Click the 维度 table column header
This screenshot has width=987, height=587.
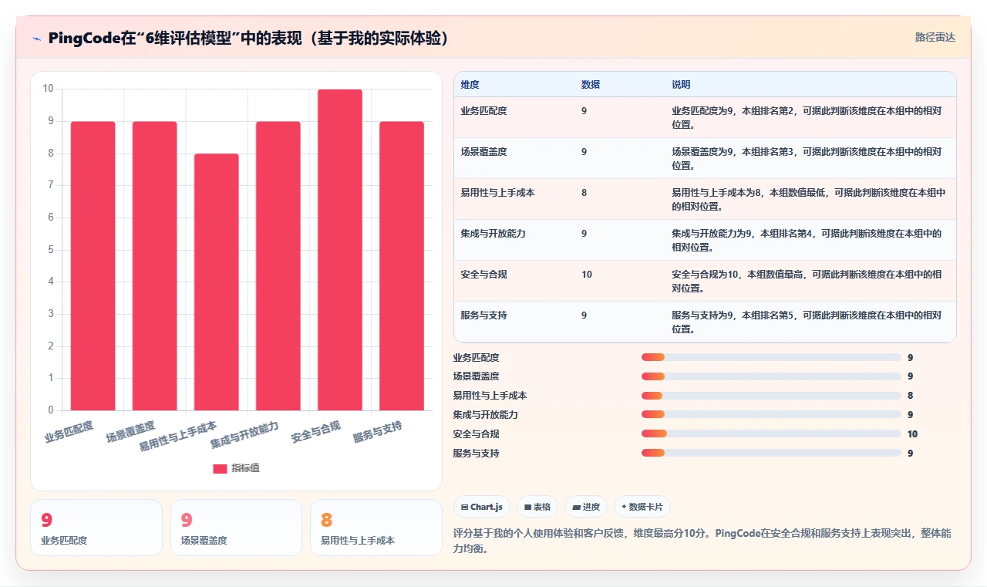[470, 84]
